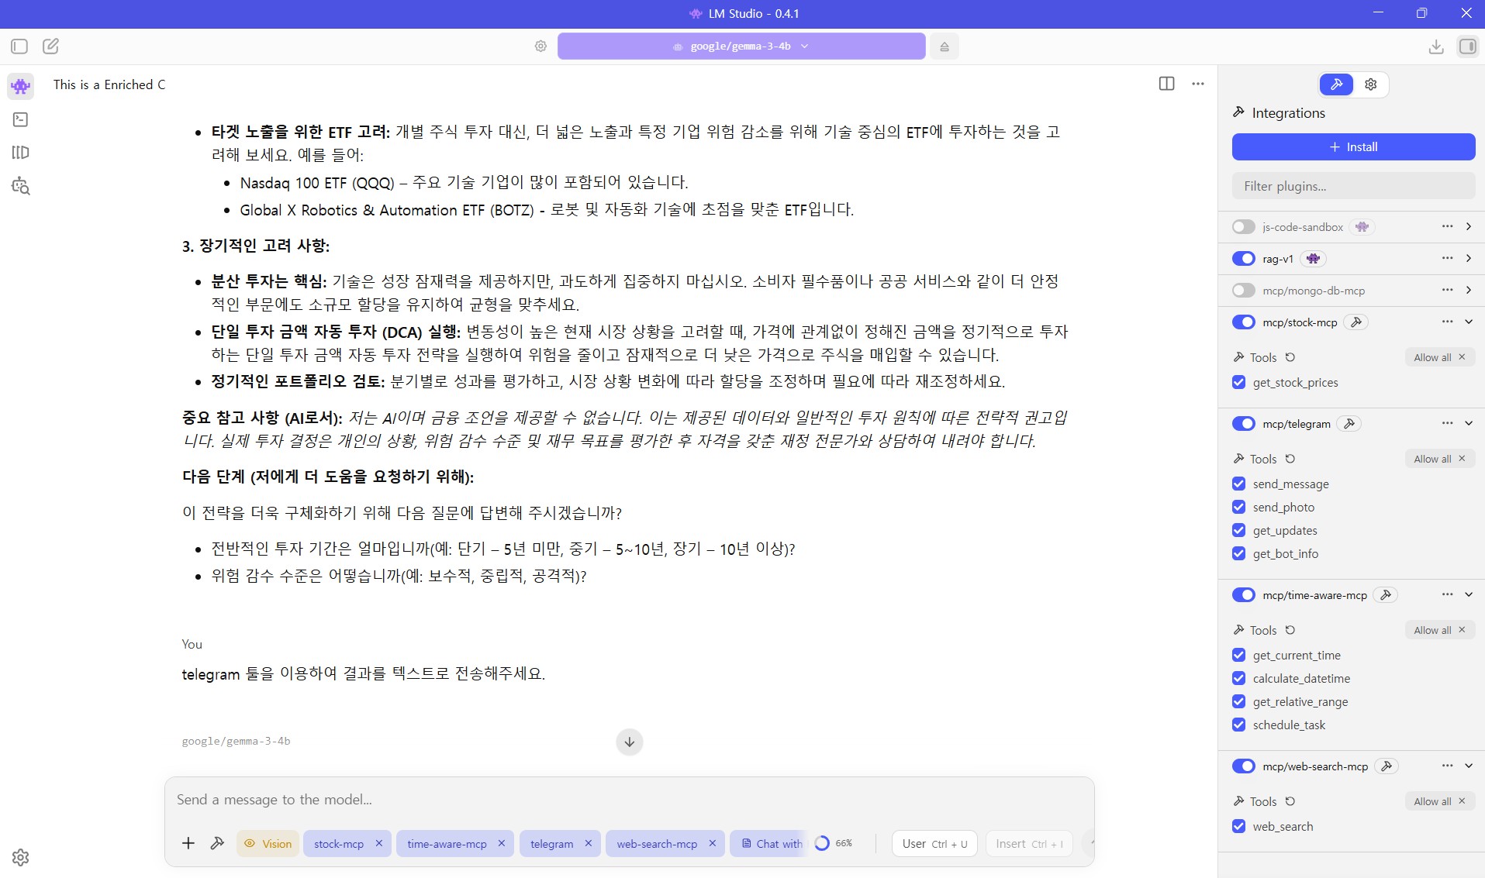Open the Developer terminal view
This screenshot has height=878, width=1485.
coord(21,119)
